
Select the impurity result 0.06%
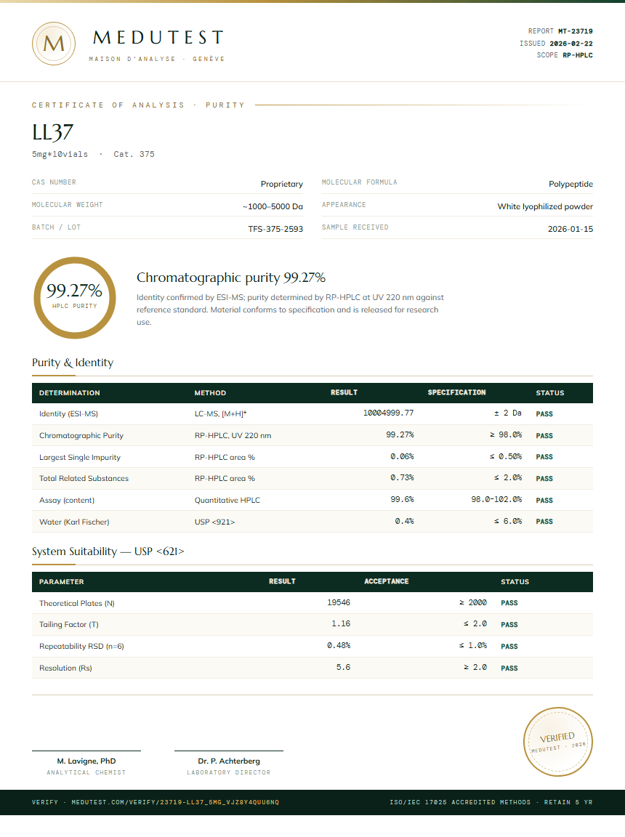pos(402,457)
